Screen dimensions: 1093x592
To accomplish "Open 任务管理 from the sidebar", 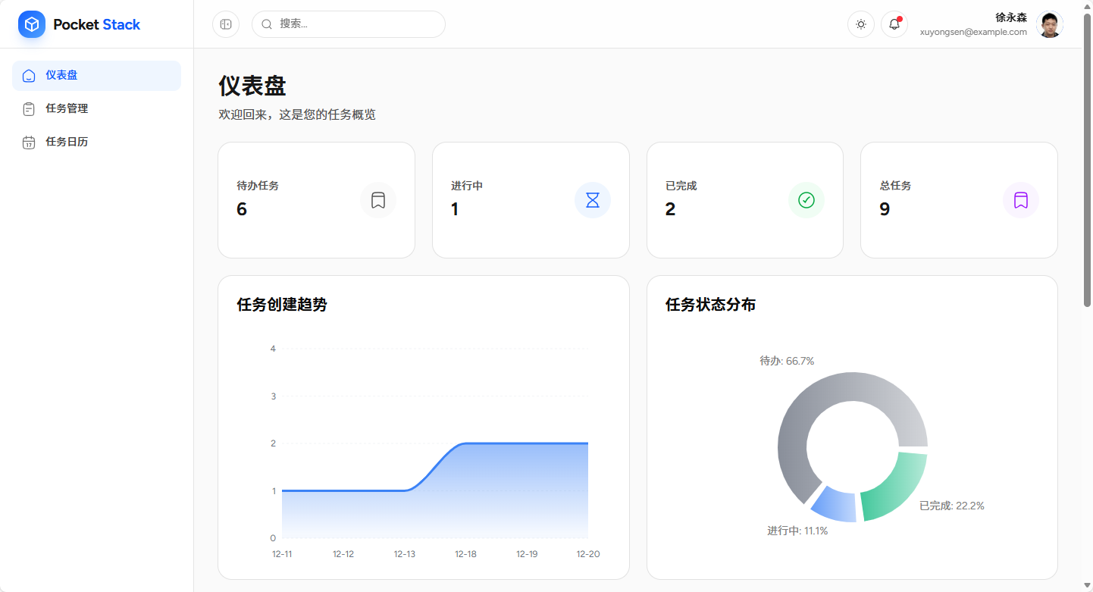I will [x=66, y=108].
